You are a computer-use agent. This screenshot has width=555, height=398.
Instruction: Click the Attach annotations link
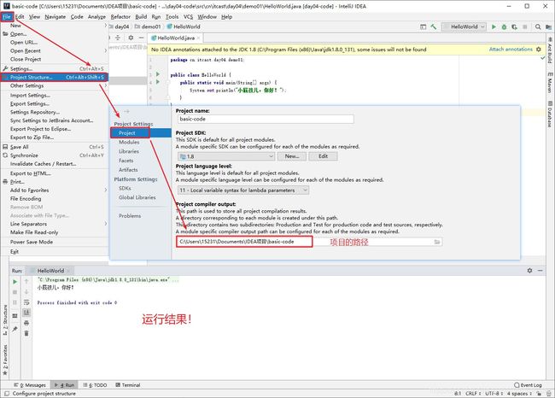pyautogui.click(x=511, y=50)
